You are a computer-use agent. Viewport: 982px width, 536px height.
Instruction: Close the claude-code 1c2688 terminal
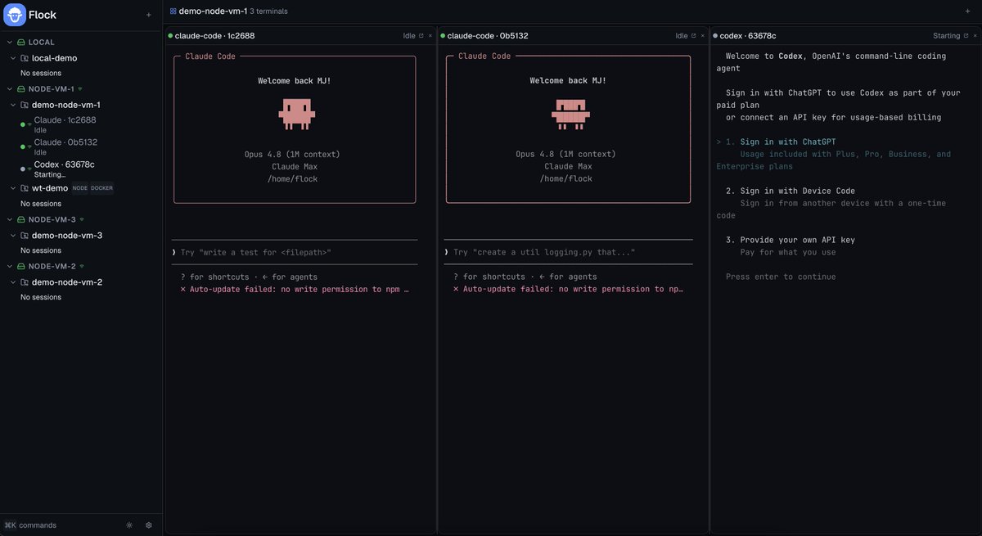click(x=430, y=36)
